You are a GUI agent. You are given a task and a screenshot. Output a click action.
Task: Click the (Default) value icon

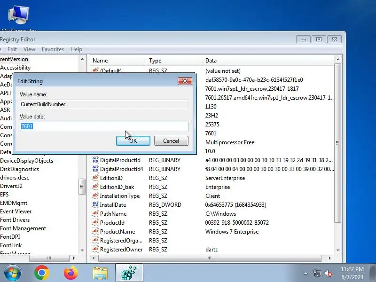pos(95,70)
